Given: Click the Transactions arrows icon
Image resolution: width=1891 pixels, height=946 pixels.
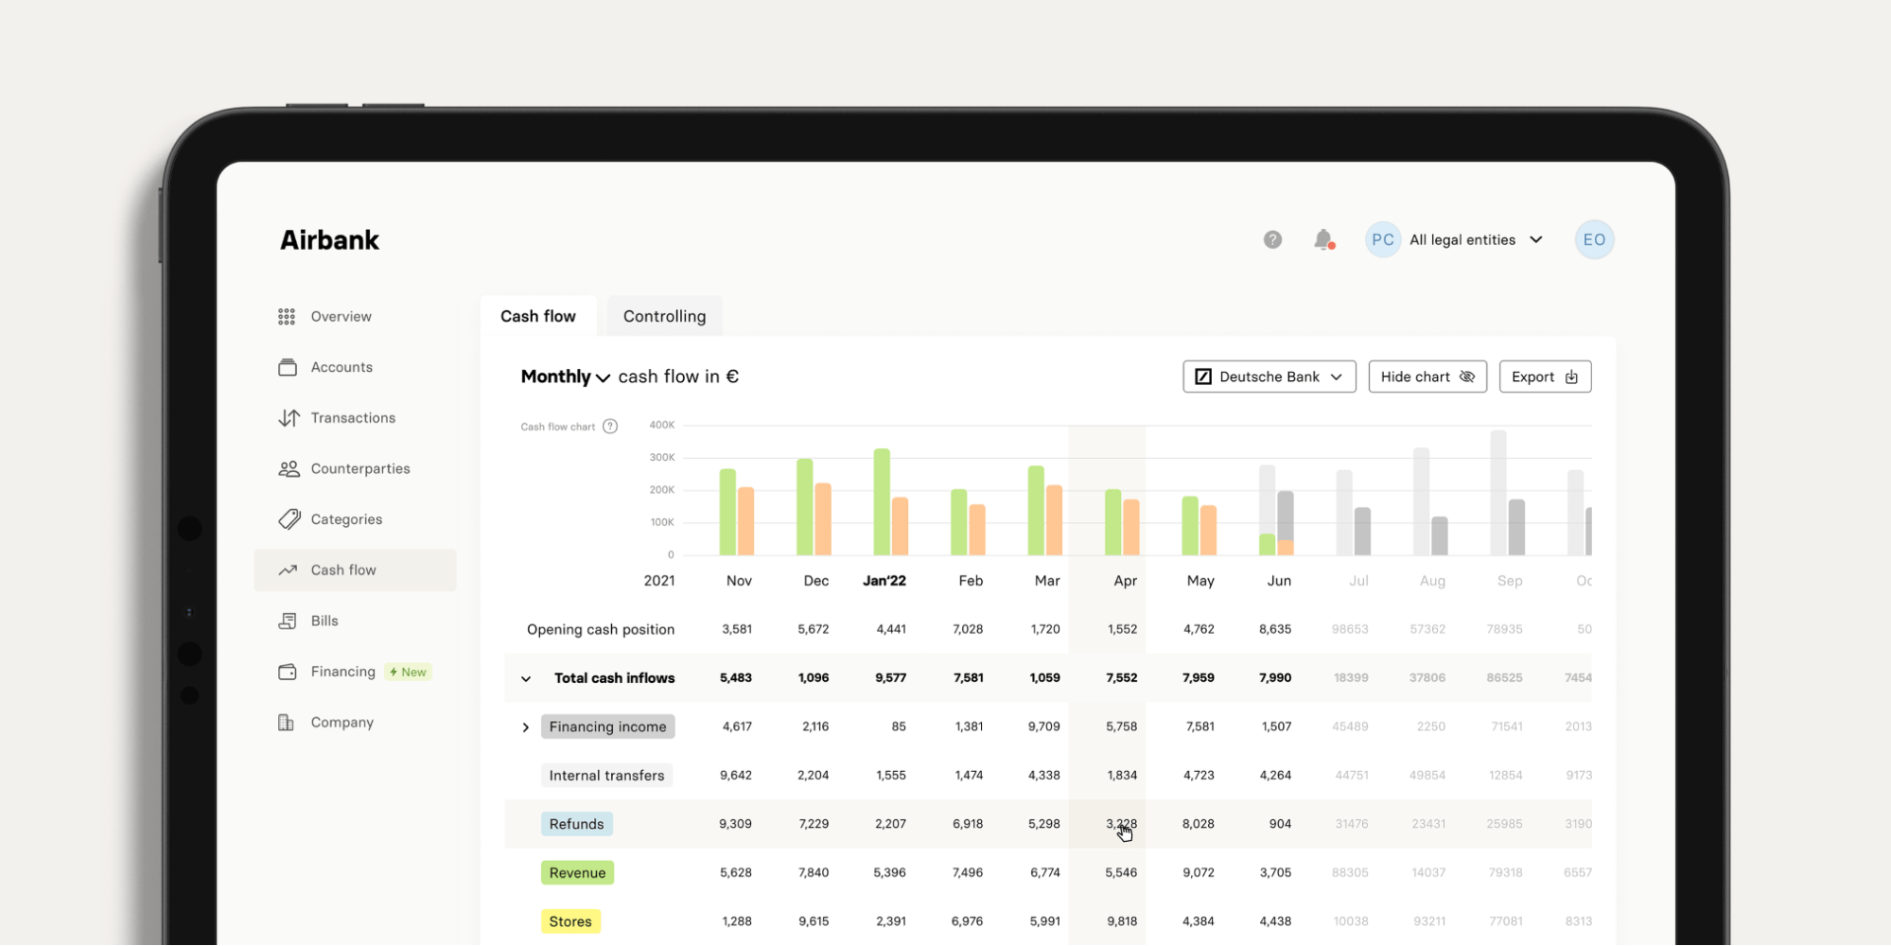Looking at the screenshot, I should 289,418.
